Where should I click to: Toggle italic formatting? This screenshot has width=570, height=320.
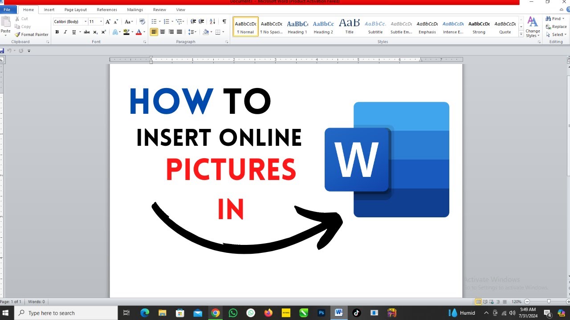pyautogui.click(x=65, y=32)
